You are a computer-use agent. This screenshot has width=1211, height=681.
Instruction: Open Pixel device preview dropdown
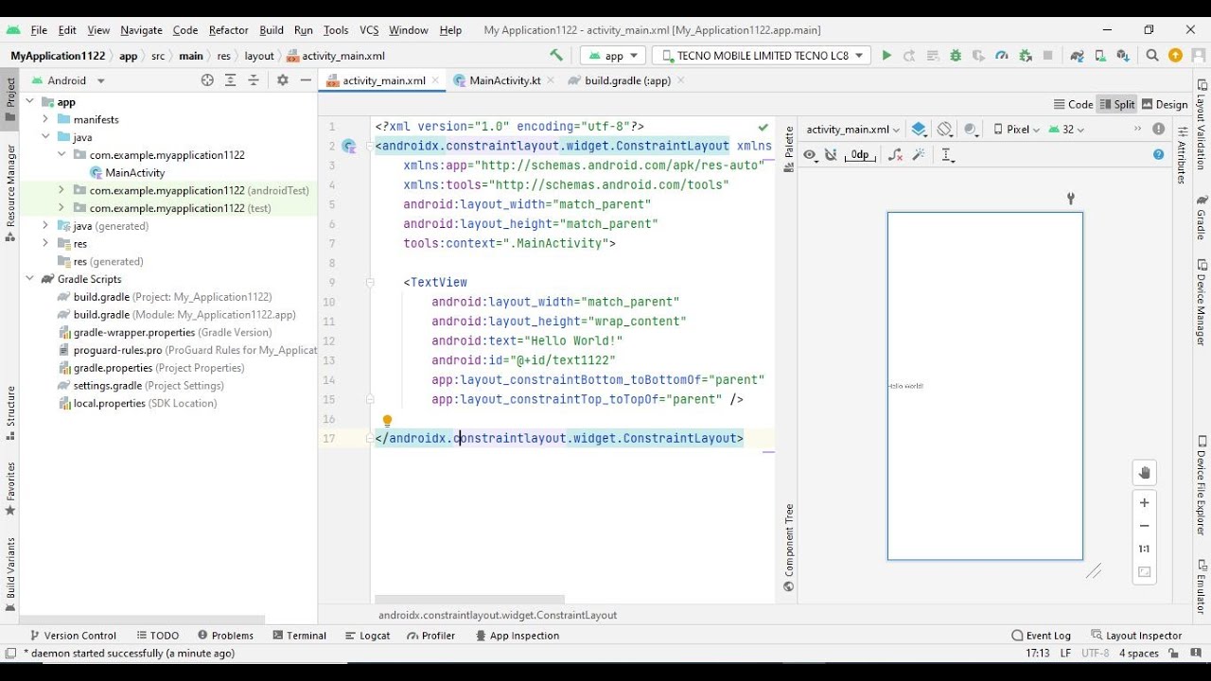tap(1015, 130)
